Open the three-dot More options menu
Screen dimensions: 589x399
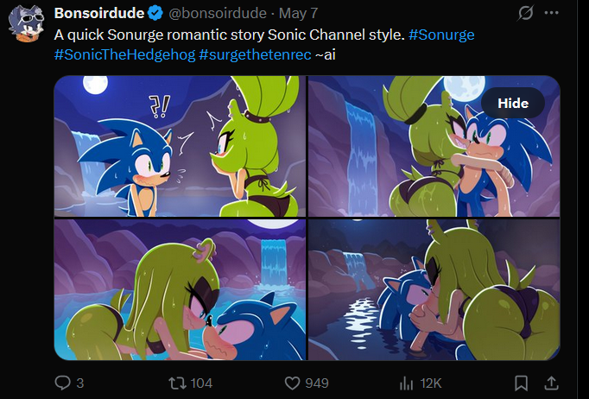pyautogui.click(x=551, y=13)
